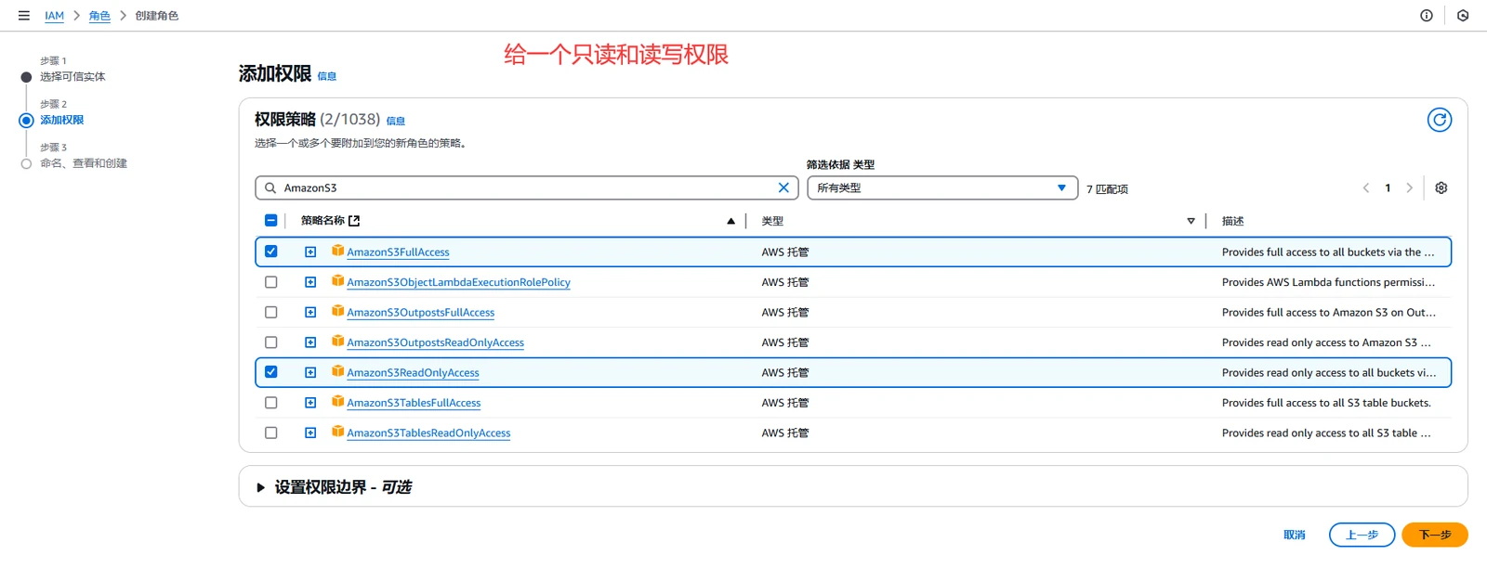Open AmazonS3OutpostsReadOnlyAccess policy link

pyautogui.click(x=435, y=342)
